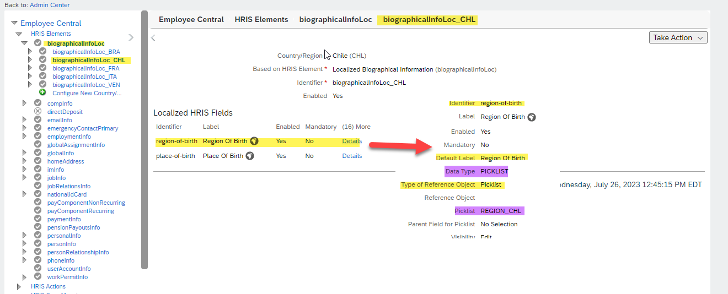
Task: Click the region-of-birth identifier cell in table
Action: coord(176,141)
